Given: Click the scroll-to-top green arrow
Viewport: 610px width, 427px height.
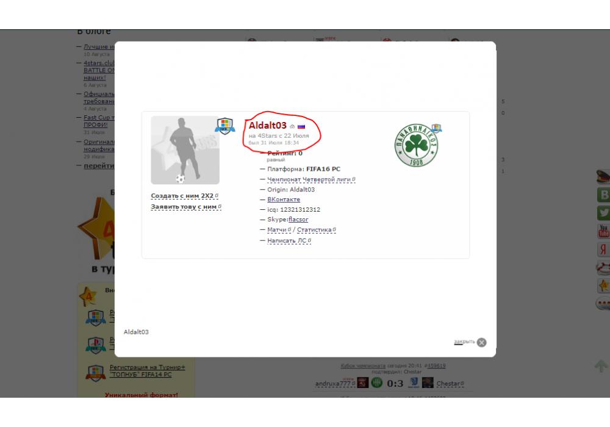Looking at the screenshot, I should point(601,366).
